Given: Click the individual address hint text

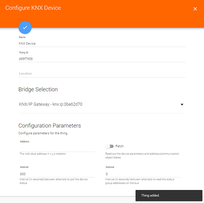Looking at the screenshot, I should point(43,154).
